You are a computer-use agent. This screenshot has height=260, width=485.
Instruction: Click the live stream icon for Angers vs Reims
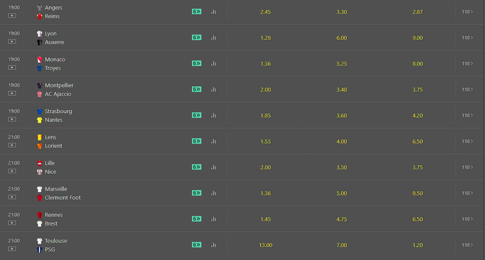(x=12, y=16)
